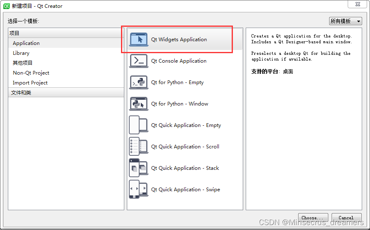
Task: Click the 'Preselects a desktop Qt' description text
Action: point(301,56)
